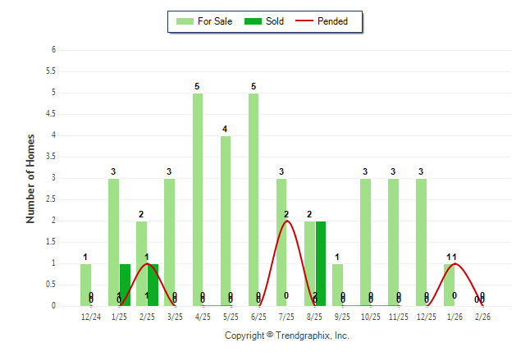Select the For Sale bar for 6/25
The width and height of the screenshot is (530, 356).
pos(254,199)
